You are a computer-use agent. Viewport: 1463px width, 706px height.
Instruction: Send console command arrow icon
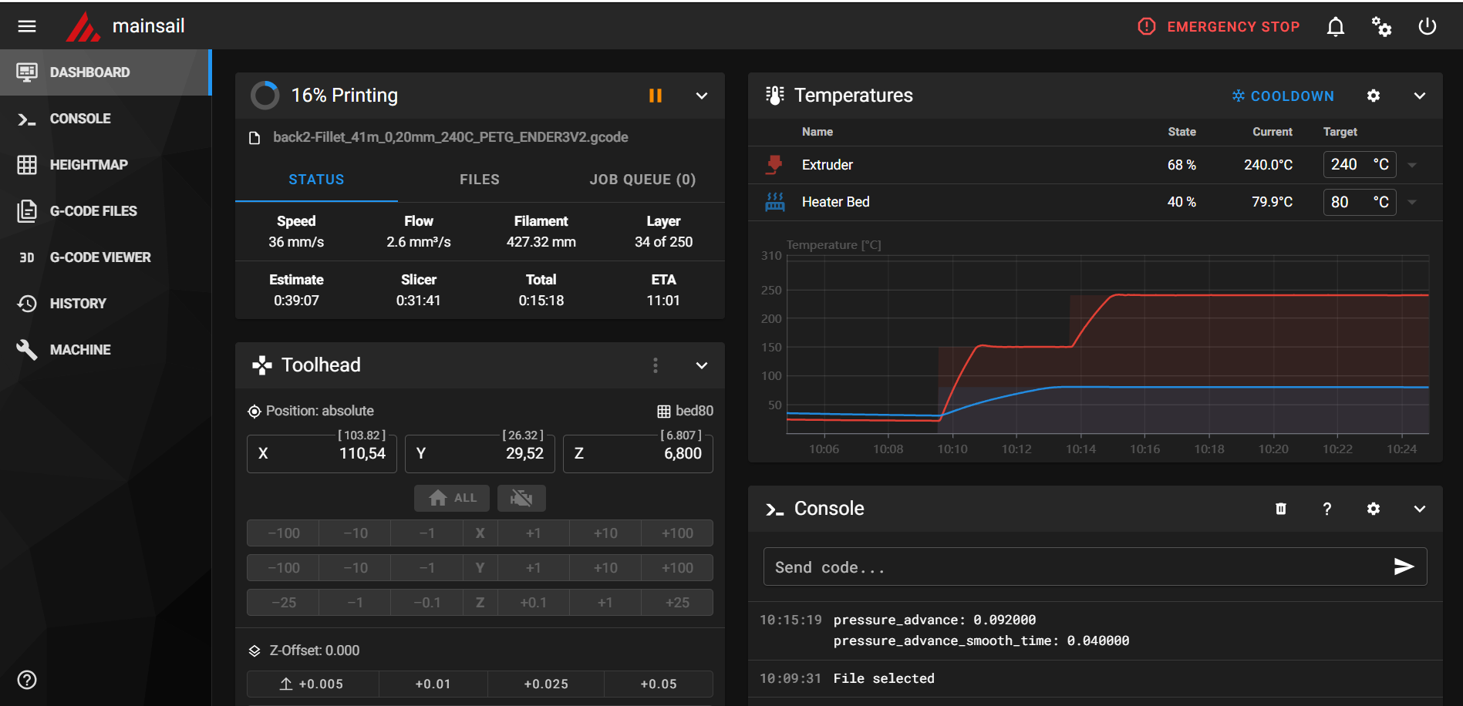[1404, 567]
